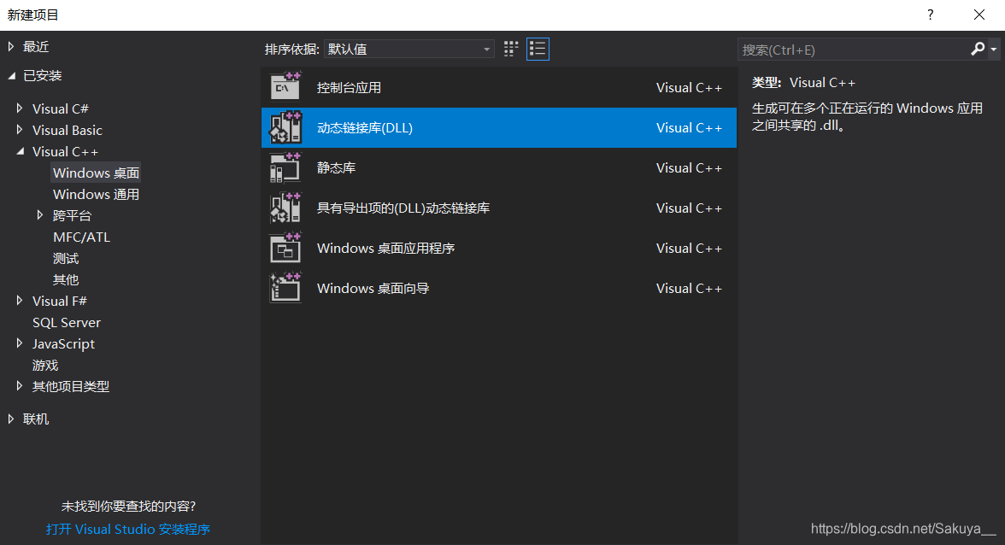The width and height of the screenshot is (1005, 545).
Task: Click the 动态链接库(DLL) template icon
Action: tap(285, 127)
